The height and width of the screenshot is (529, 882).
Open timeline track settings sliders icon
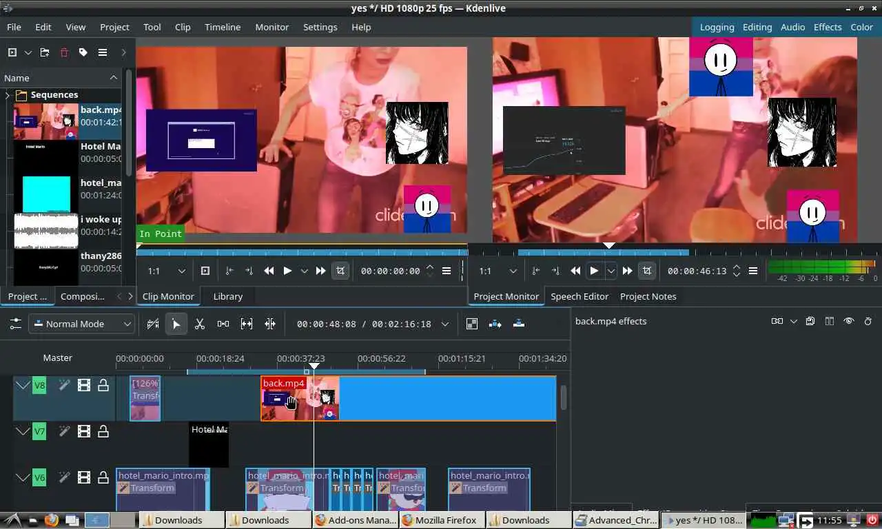[15, 324]
